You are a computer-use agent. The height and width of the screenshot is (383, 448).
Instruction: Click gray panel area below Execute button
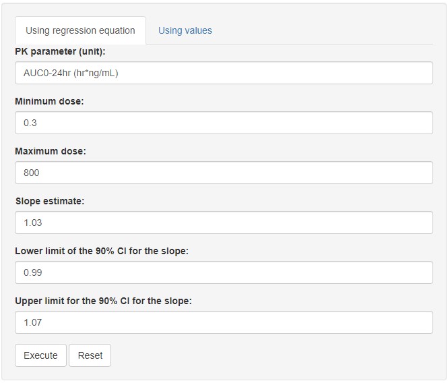[40, 374]
